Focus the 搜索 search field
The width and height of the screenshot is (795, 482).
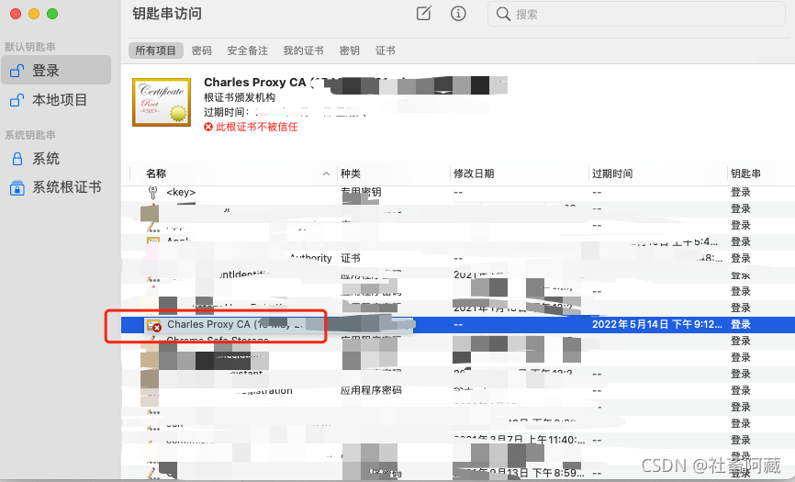636,14
